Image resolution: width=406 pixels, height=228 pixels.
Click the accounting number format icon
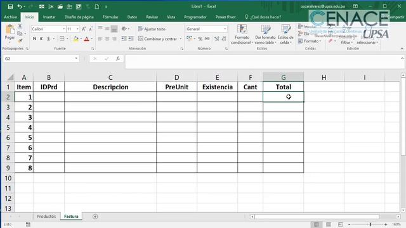190,39
